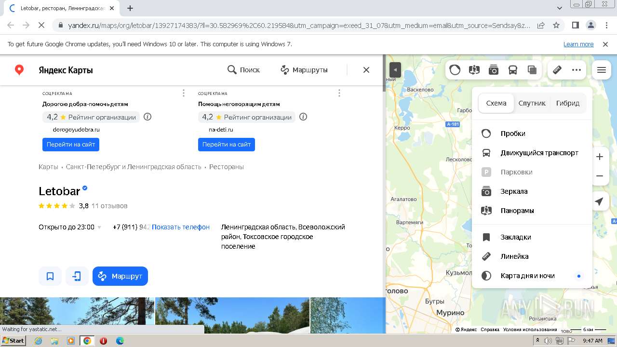Open the Windows Start menu
This screenshot has height=347, width=617.
tap(13, 341)
